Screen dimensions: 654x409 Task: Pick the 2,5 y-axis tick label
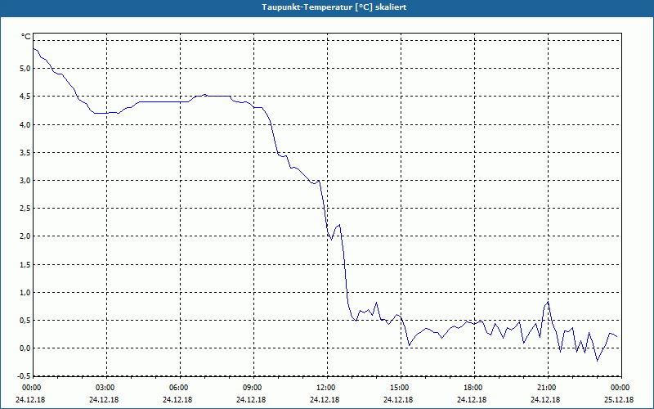(25, 209)
